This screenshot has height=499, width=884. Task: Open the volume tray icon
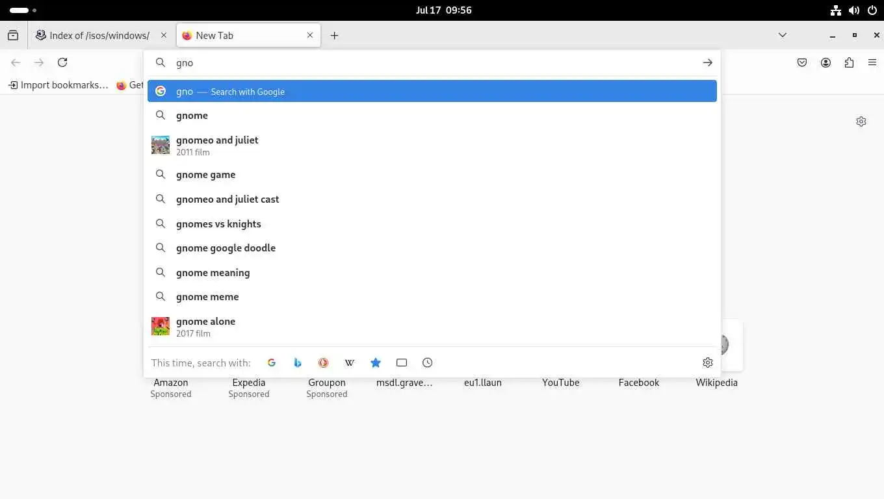(854, 10)
